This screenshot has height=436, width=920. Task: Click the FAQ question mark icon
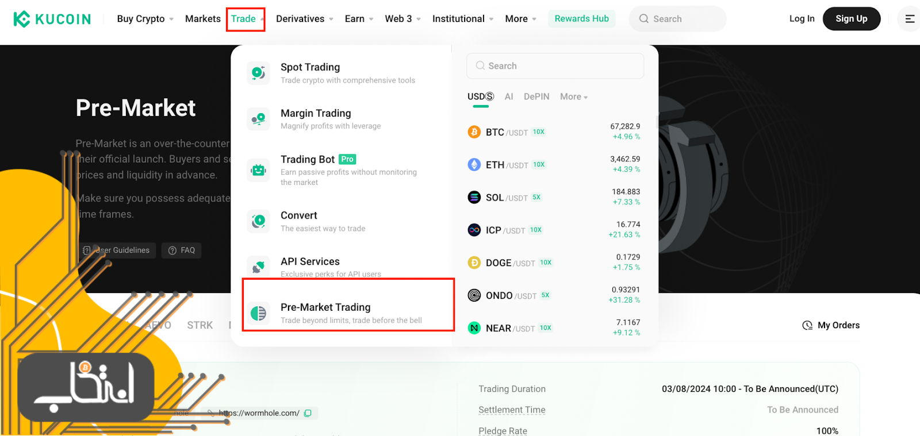click(172, 250)
